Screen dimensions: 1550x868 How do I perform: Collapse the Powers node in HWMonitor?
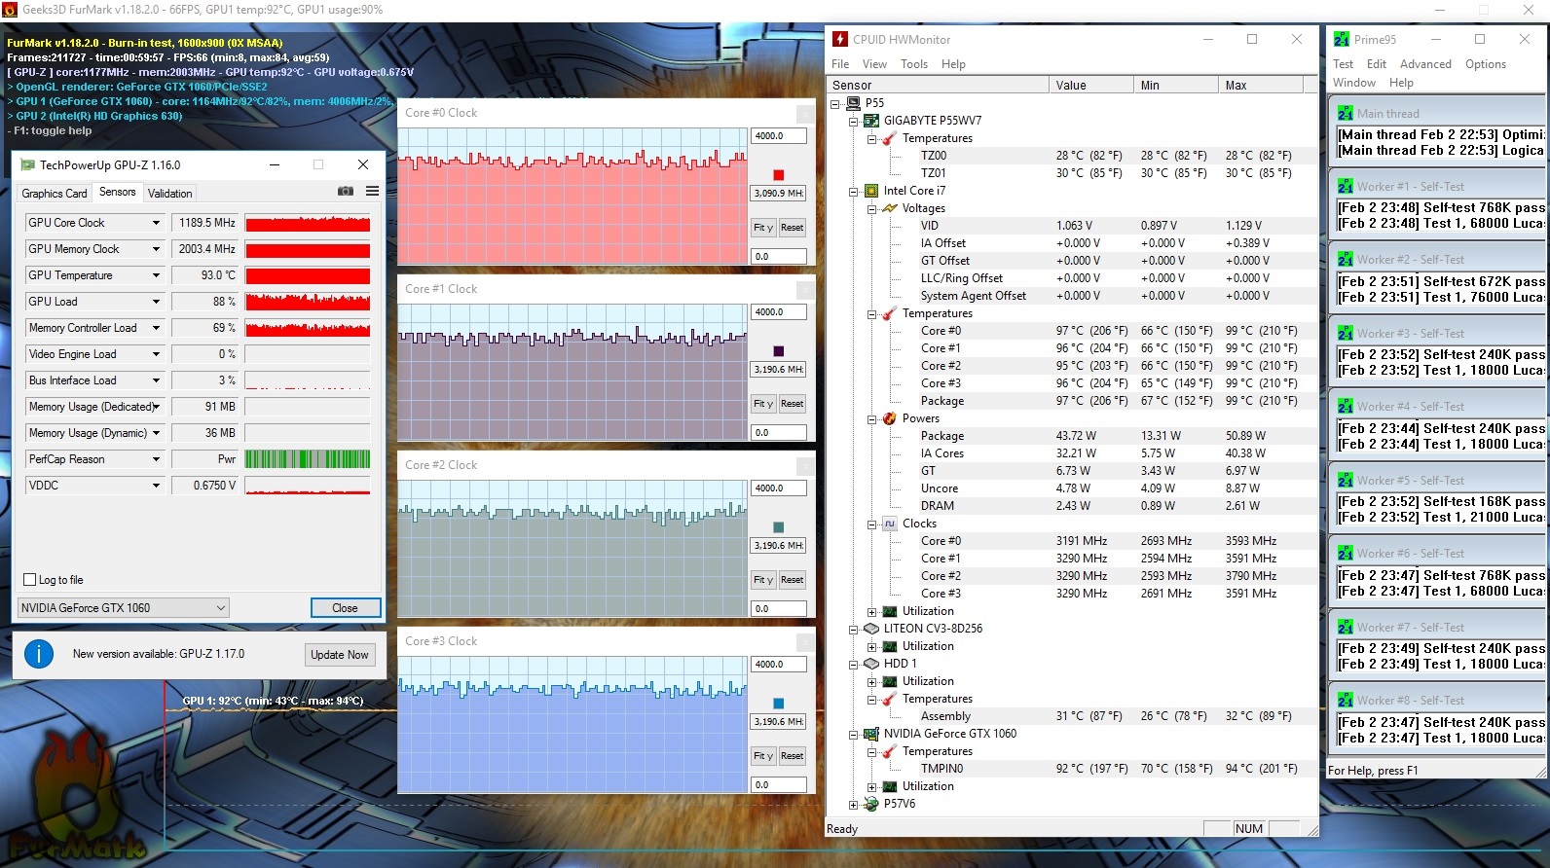pyautogui.click(x=871, y=418)
